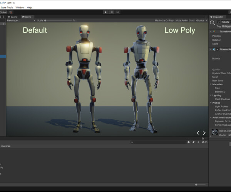The image size is (231, 192).
Task: Toggle the Skinned Mesh Renderer enabled checkbox
Action: pos(218,50)
